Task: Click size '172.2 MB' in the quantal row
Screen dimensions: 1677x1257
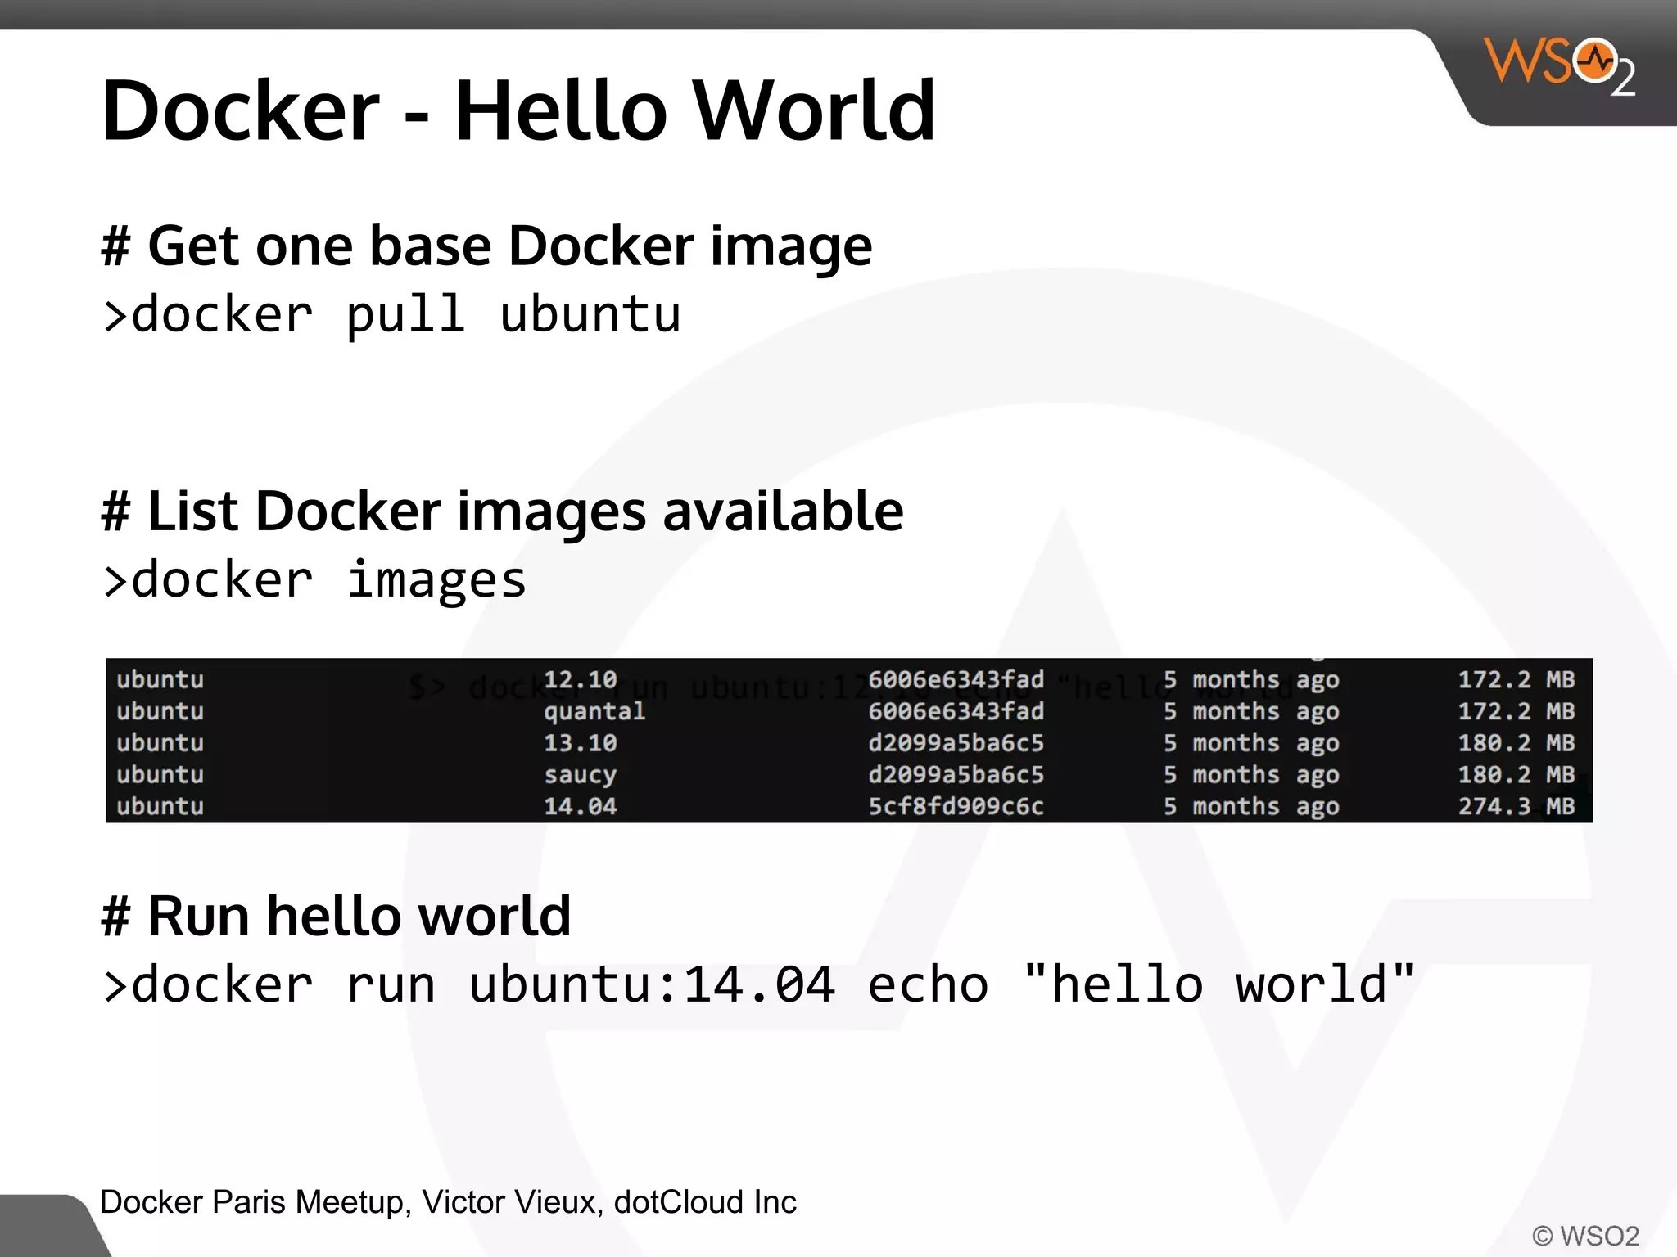Action: click(x=1517, y=711)
